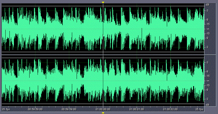The height and width of the screenshot is (114, 218).
Task: Click the dB label at bottom of scale
Action: pos(207,105)
